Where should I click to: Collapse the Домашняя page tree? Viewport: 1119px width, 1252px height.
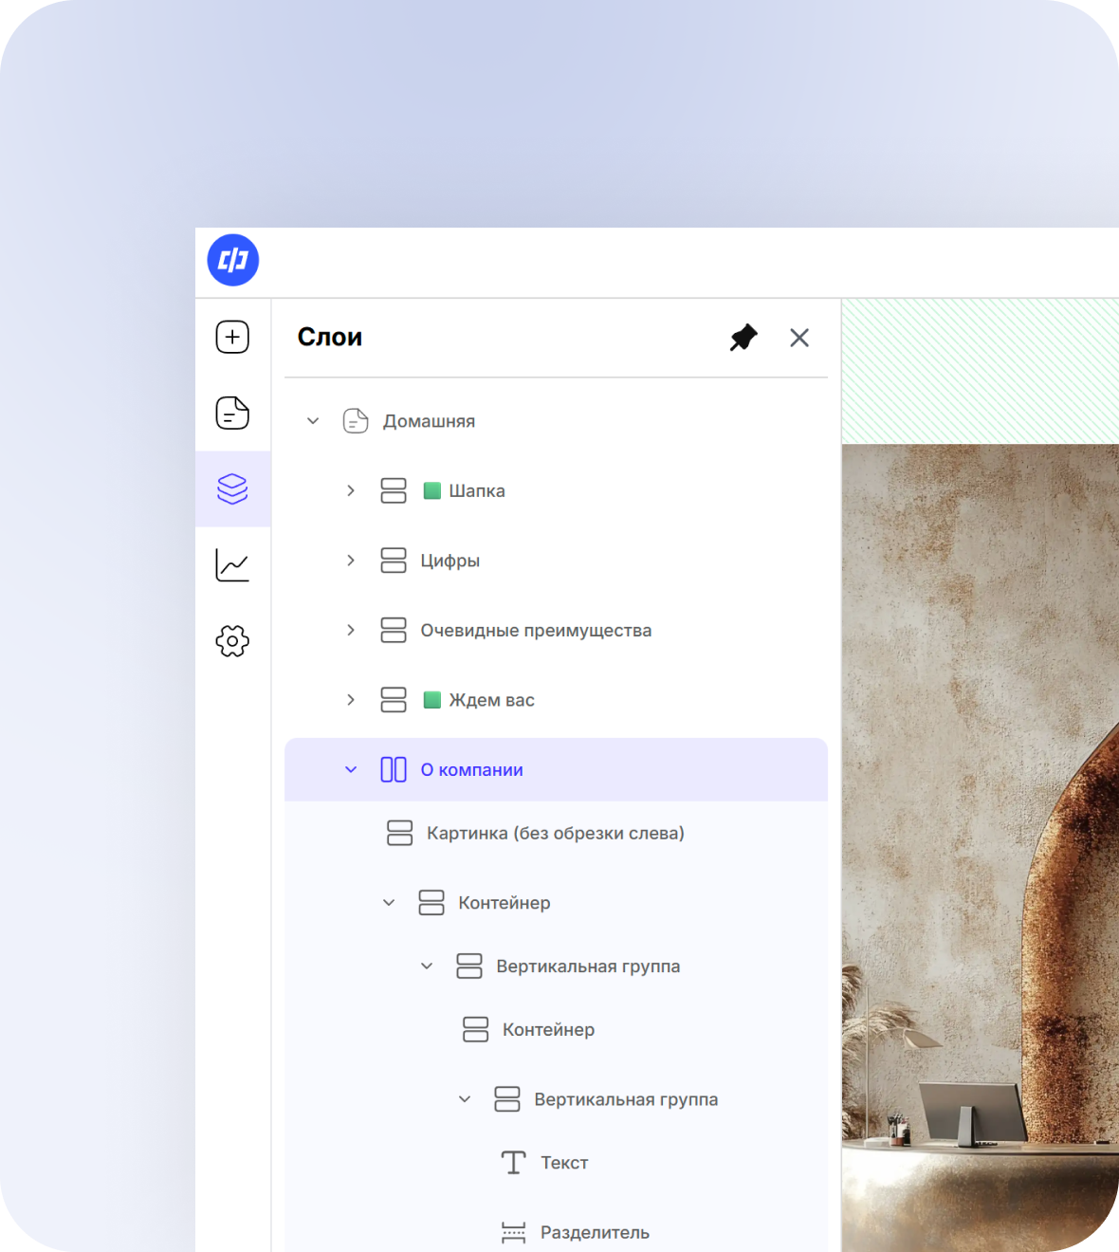pos(313,420)
